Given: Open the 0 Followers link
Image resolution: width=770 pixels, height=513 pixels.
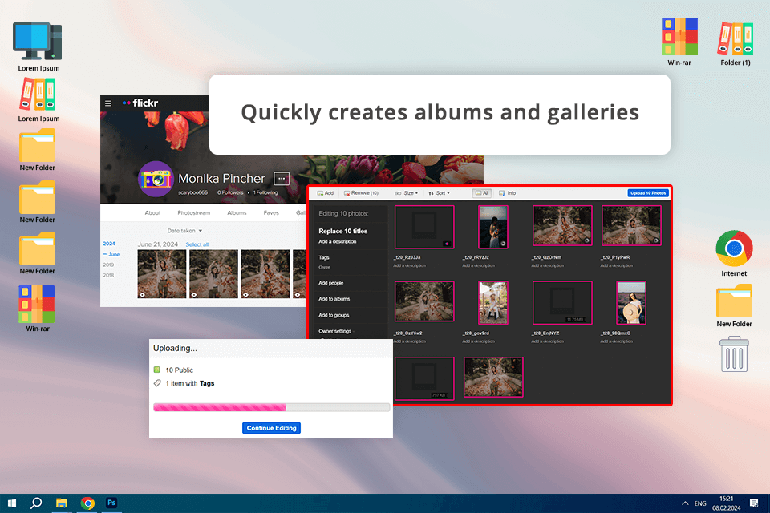Looking at the screenshot, I should pyautogui.click(x=230, y=192).
